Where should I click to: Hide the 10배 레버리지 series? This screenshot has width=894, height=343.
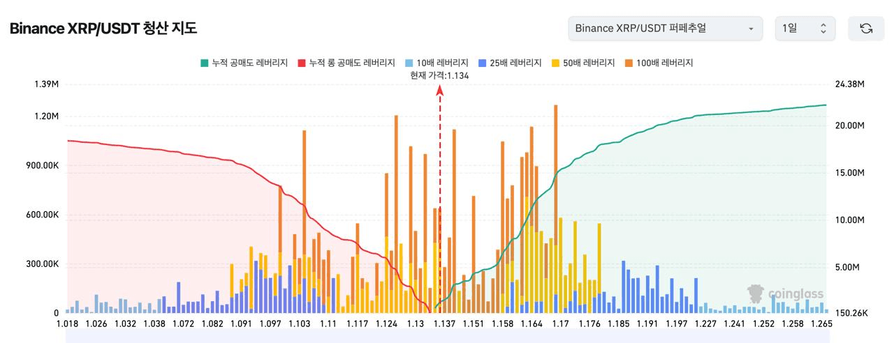pyautogui.click(x=439, y=63)
